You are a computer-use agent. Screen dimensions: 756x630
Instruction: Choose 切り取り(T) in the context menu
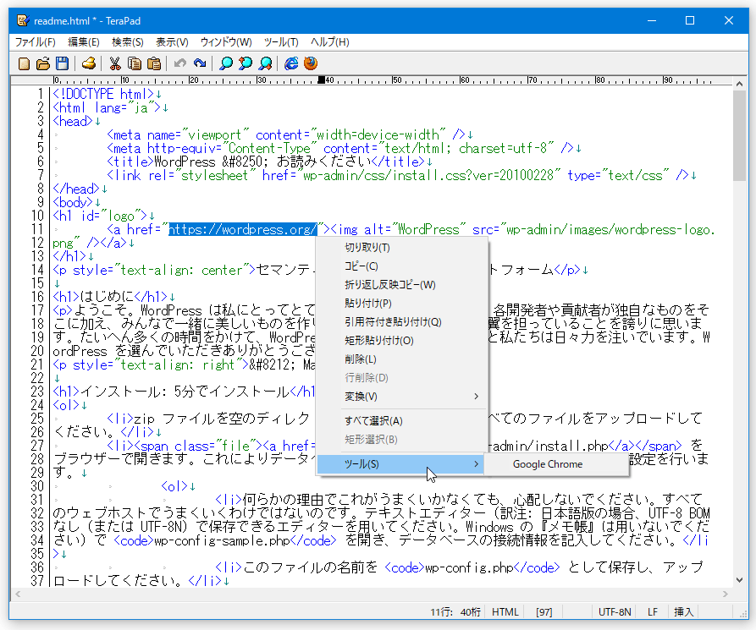[401, 248]
